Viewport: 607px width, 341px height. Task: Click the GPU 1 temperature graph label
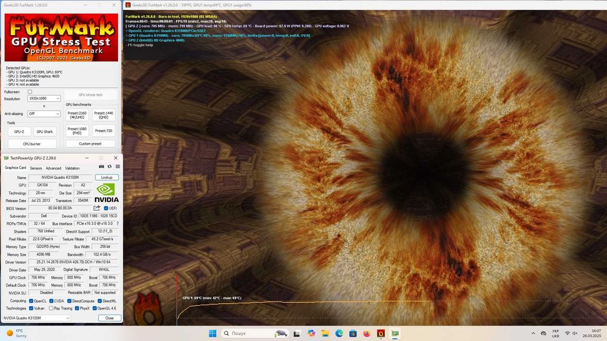[x=212, y=298]
